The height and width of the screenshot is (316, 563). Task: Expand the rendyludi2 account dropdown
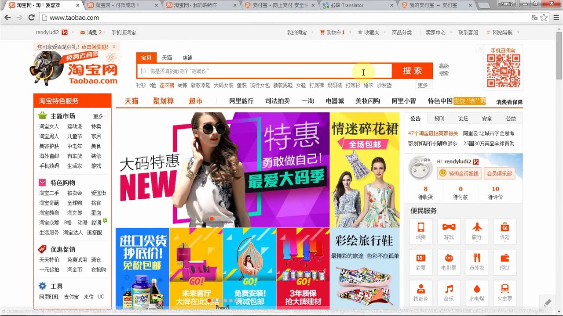coord(54,32)
